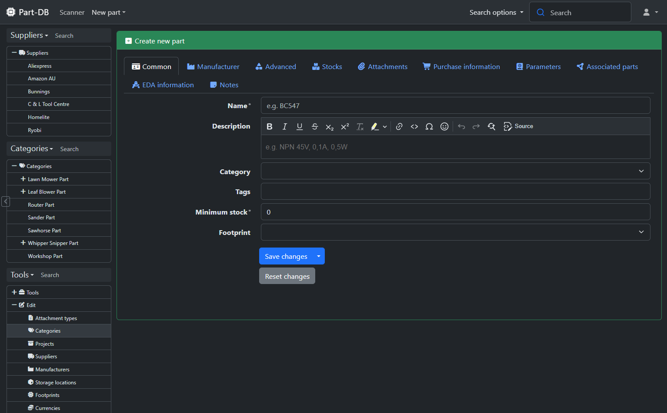
Task: Open the Footprint dropdown
Action: [x=455, y=232]
